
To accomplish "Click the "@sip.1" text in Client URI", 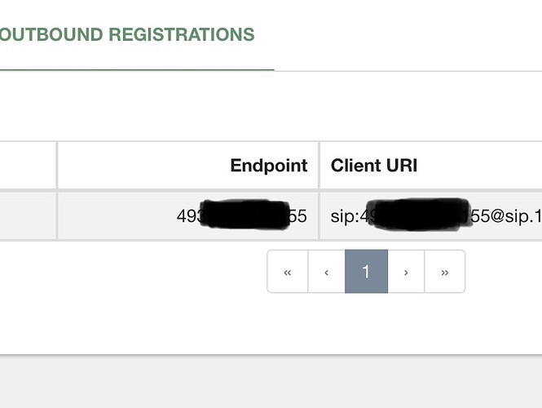I will pyautogui.click(x=513, y=217).
